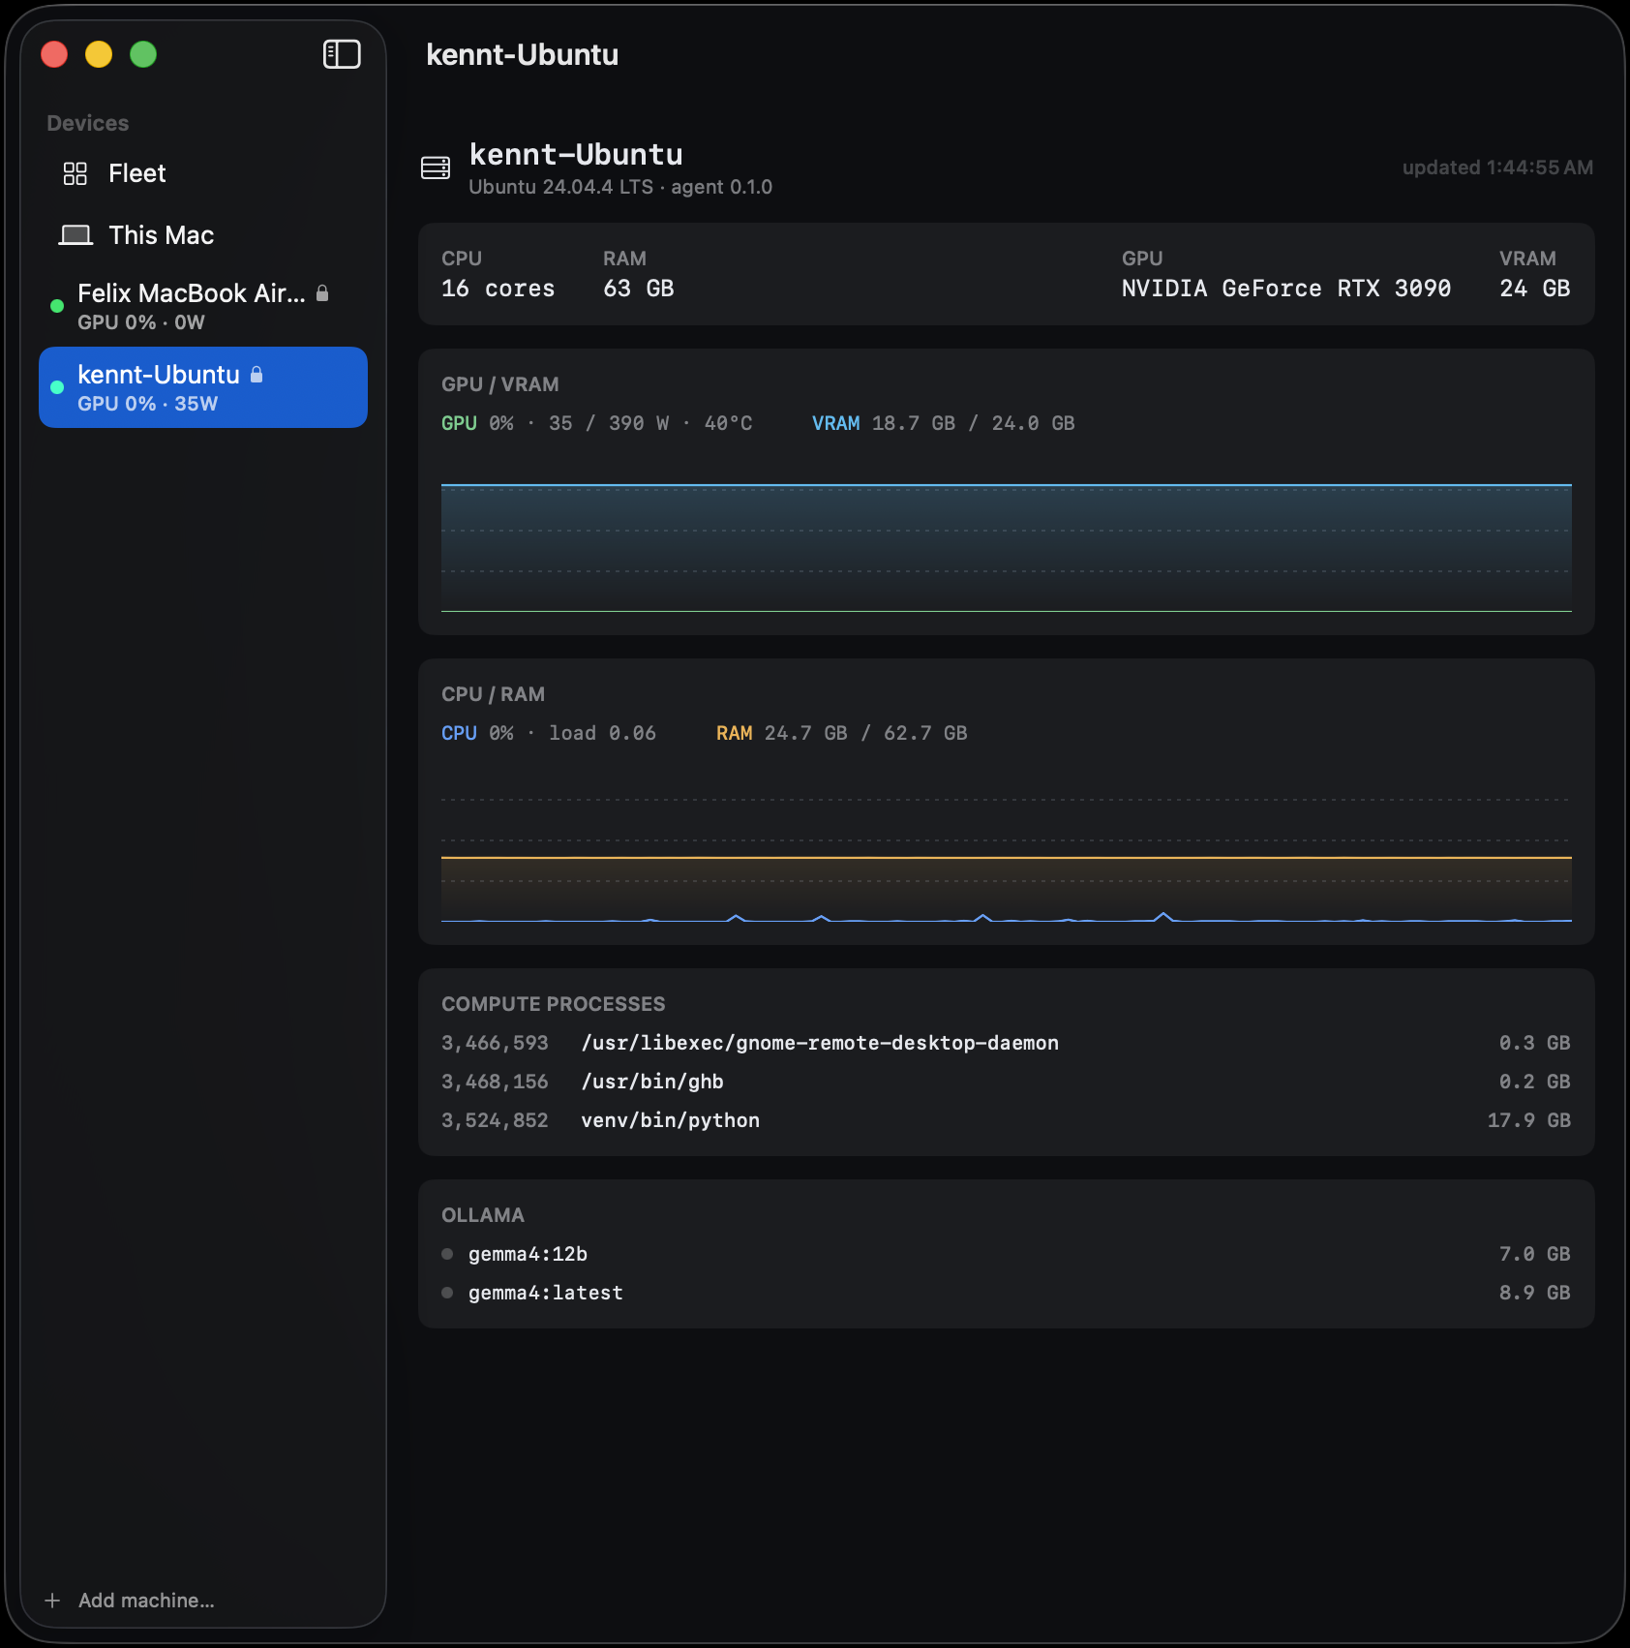
Task: Click the plus icon for Add machine
Action: pyautogui.click(x=52, y=1601)
